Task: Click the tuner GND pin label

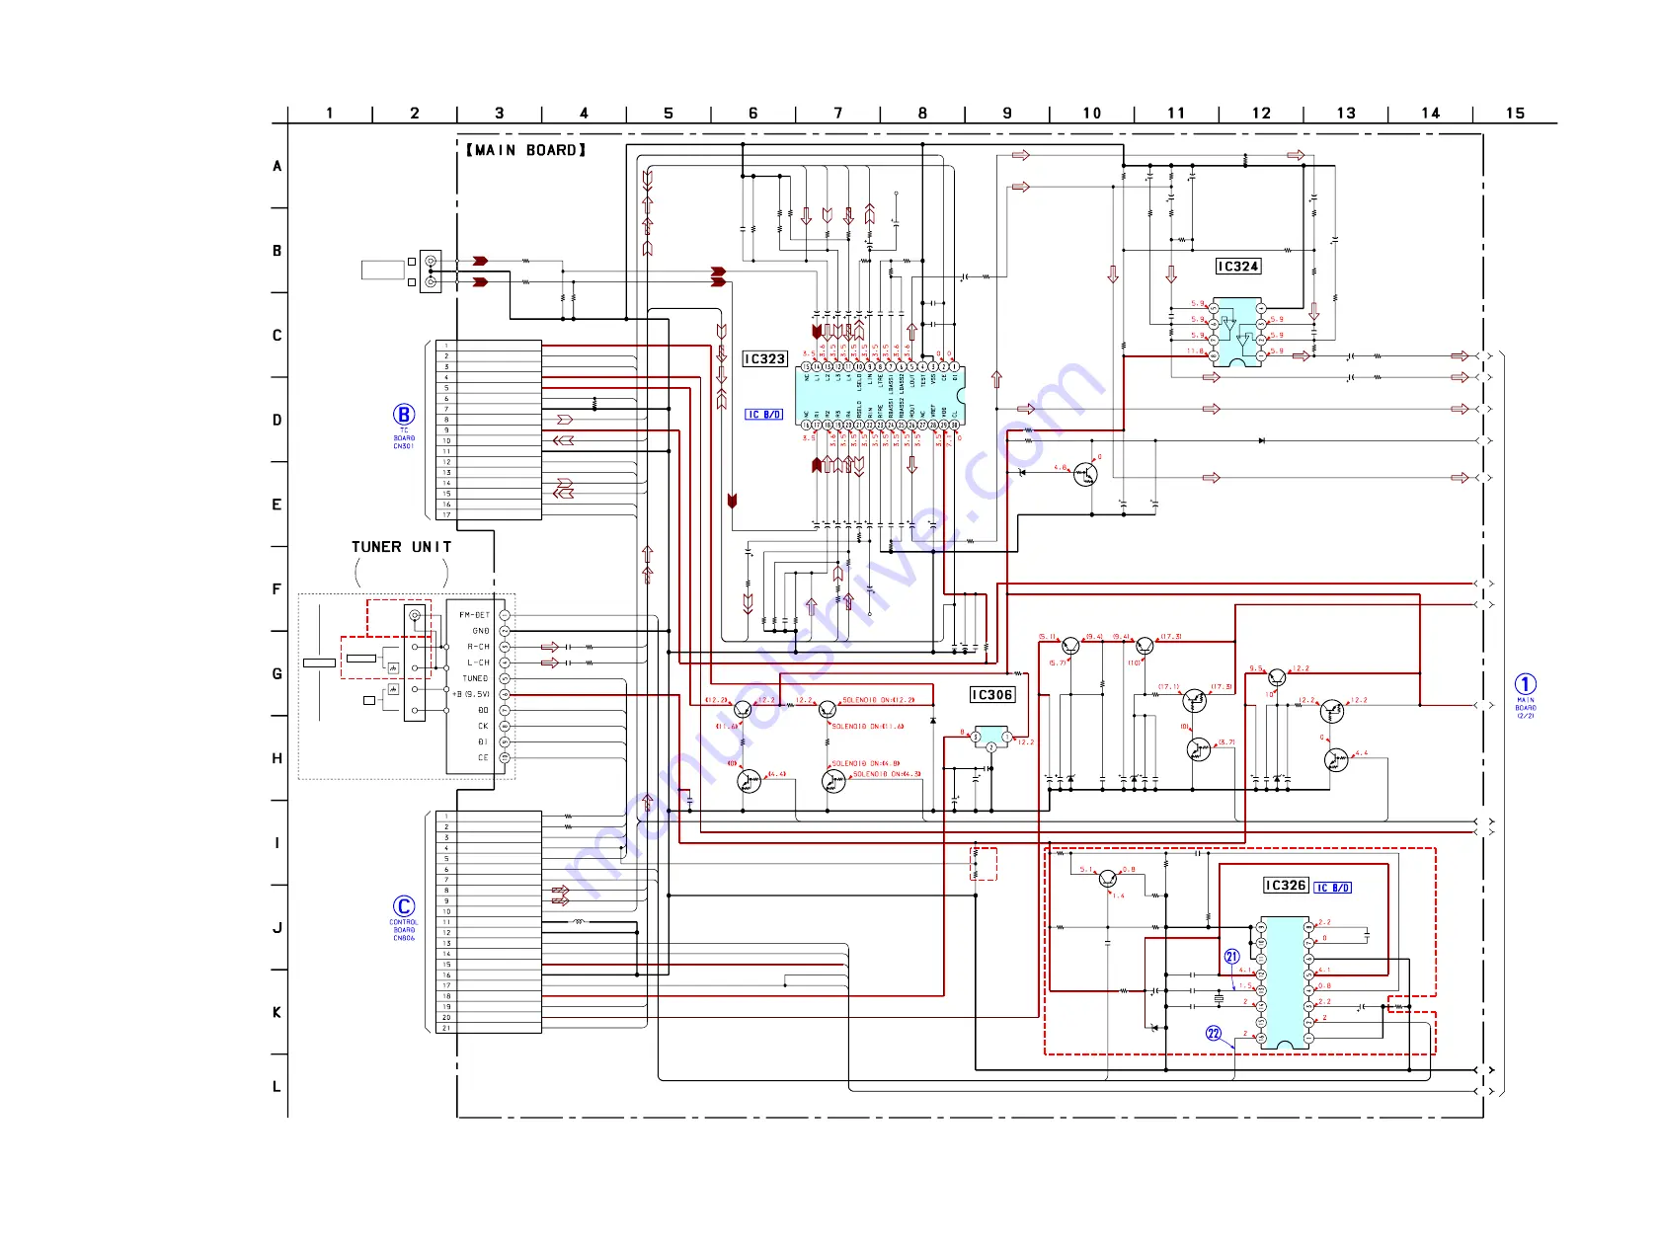Action: [481, 631]
